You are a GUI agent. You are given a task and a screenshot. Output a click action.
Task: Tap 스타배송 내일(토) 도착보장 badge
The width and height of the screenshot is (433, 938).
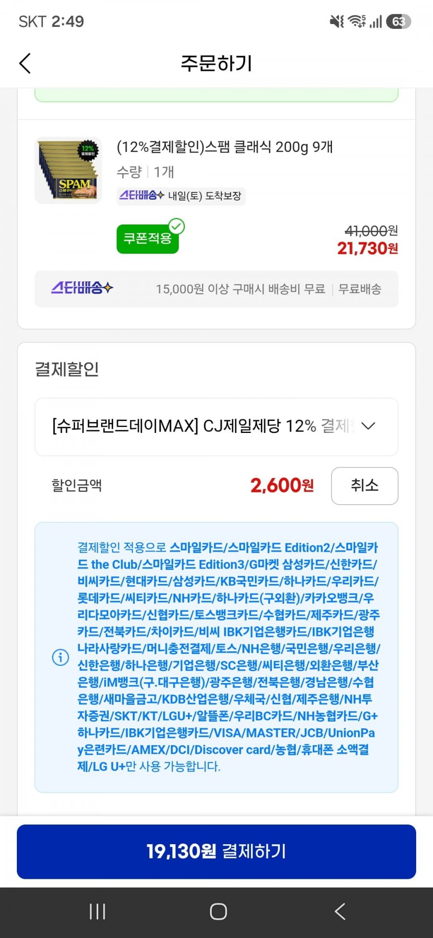click(181, 196)
